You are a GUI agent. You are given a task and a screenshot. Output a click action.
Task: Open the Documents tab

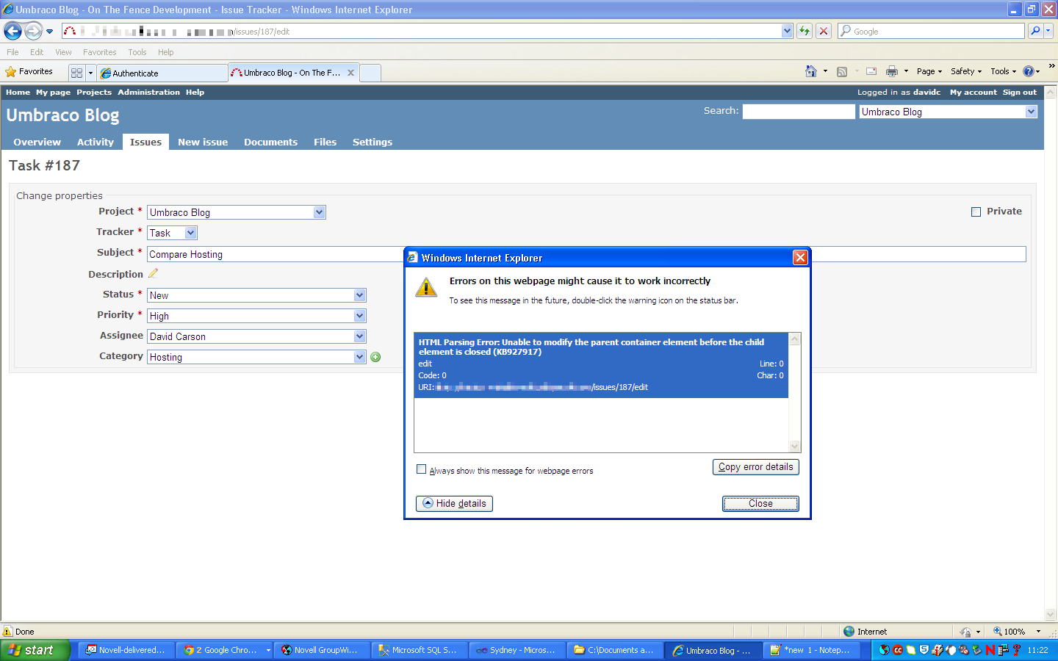pos(270,142)
